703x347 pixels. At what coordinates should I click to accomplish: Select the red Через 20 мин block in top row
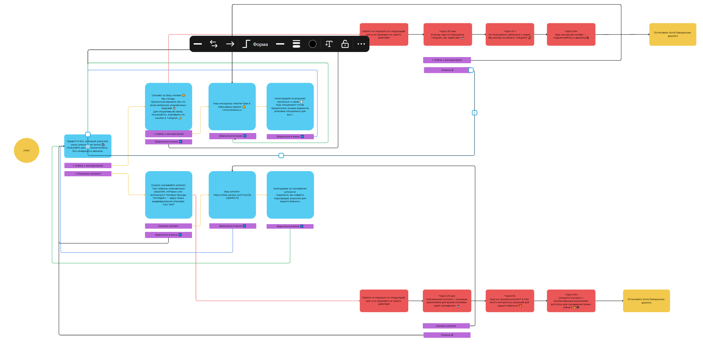[447, 34]
